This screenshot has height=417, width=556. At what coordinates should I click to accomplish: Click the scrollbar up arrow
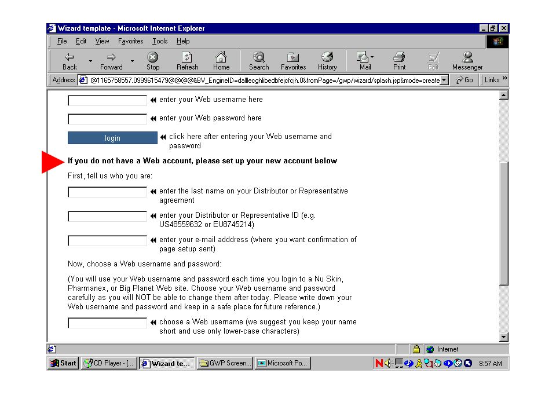pos(504,95)
